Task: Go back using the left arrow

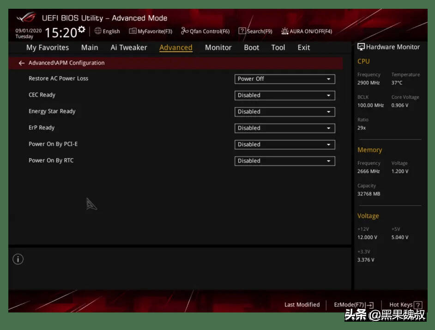Action: coord(22,63)
